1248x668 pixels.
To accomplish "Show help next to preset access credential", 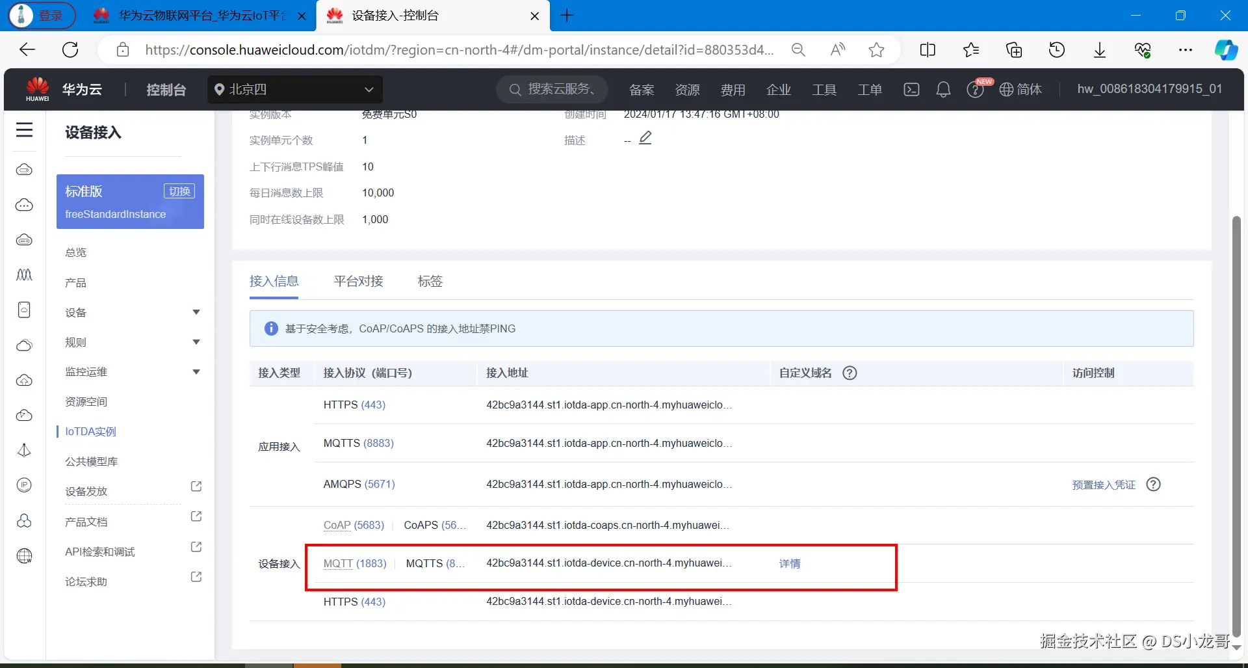I will pyautogui.click(x=1153, y=485).
